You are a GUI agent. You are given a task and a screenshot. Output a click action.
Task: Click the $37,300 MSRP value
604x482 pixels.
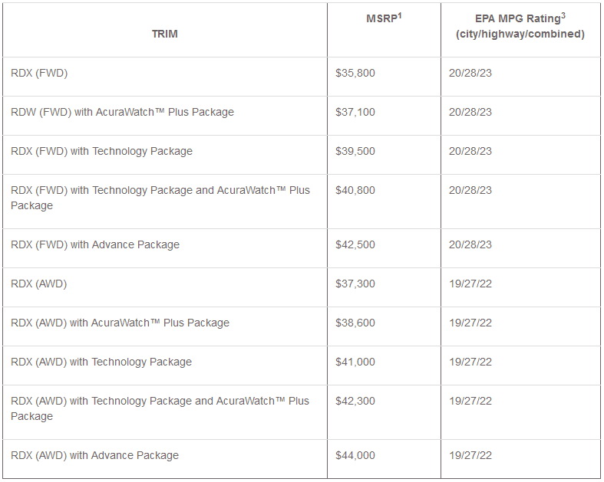[x=355, y=284]
